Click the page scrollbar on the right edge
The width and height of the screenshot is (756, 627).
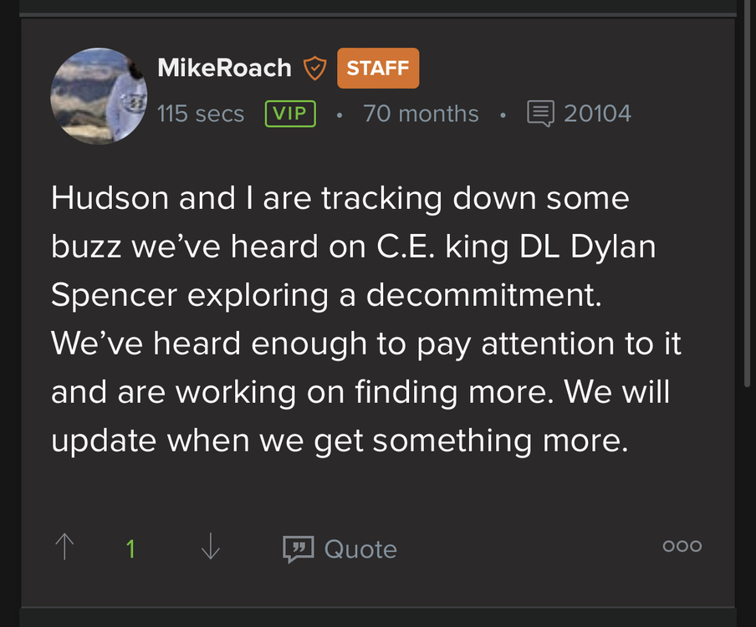click(x=746, y=192)
